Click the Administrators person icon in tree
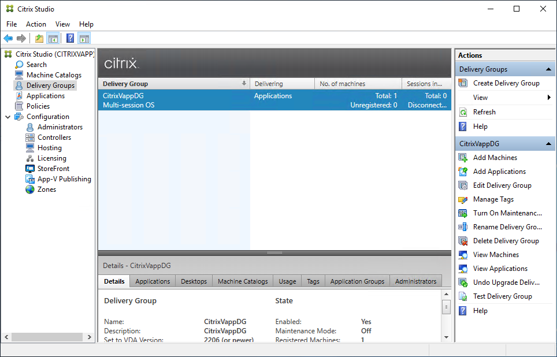 (30, 127)
